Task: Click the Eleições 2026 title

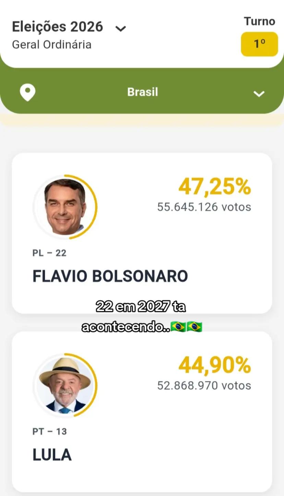Action: (58, 27)
